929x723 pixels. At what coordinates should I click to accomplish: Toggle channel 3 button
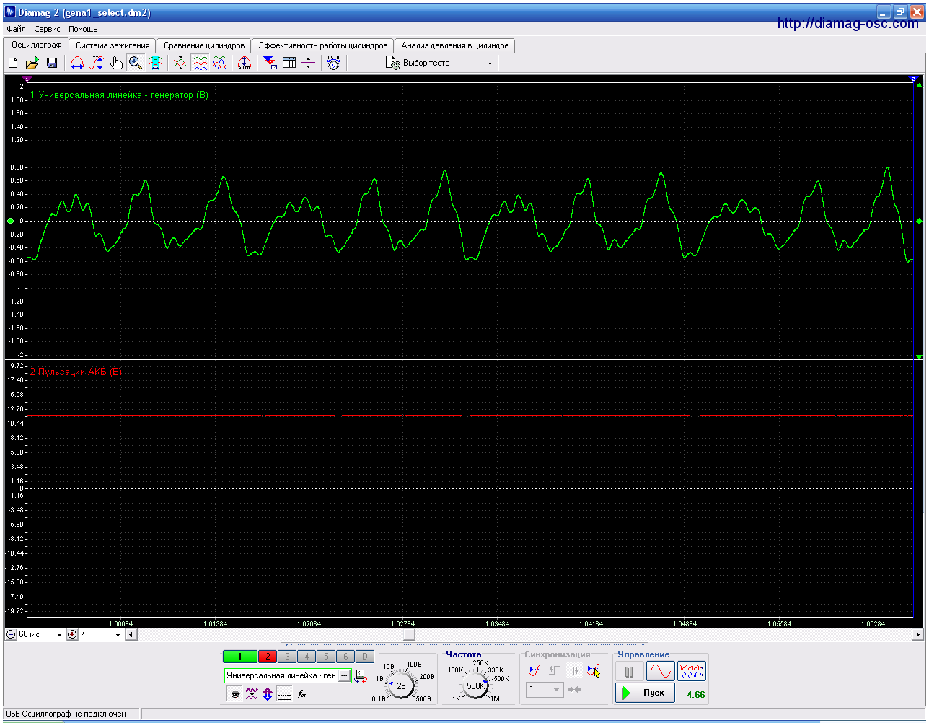click(287, 657)
